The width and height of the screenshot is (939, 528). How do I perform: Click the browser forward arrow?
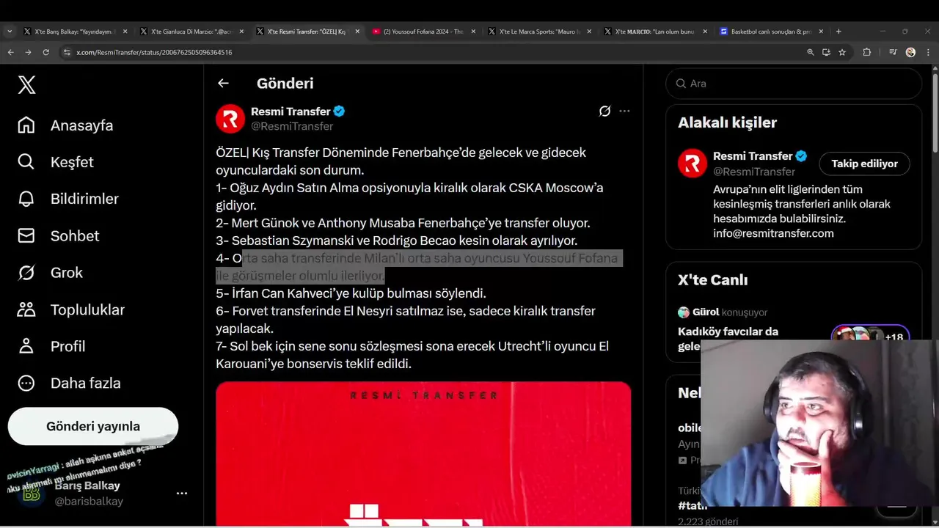click(x=28, y=52)
